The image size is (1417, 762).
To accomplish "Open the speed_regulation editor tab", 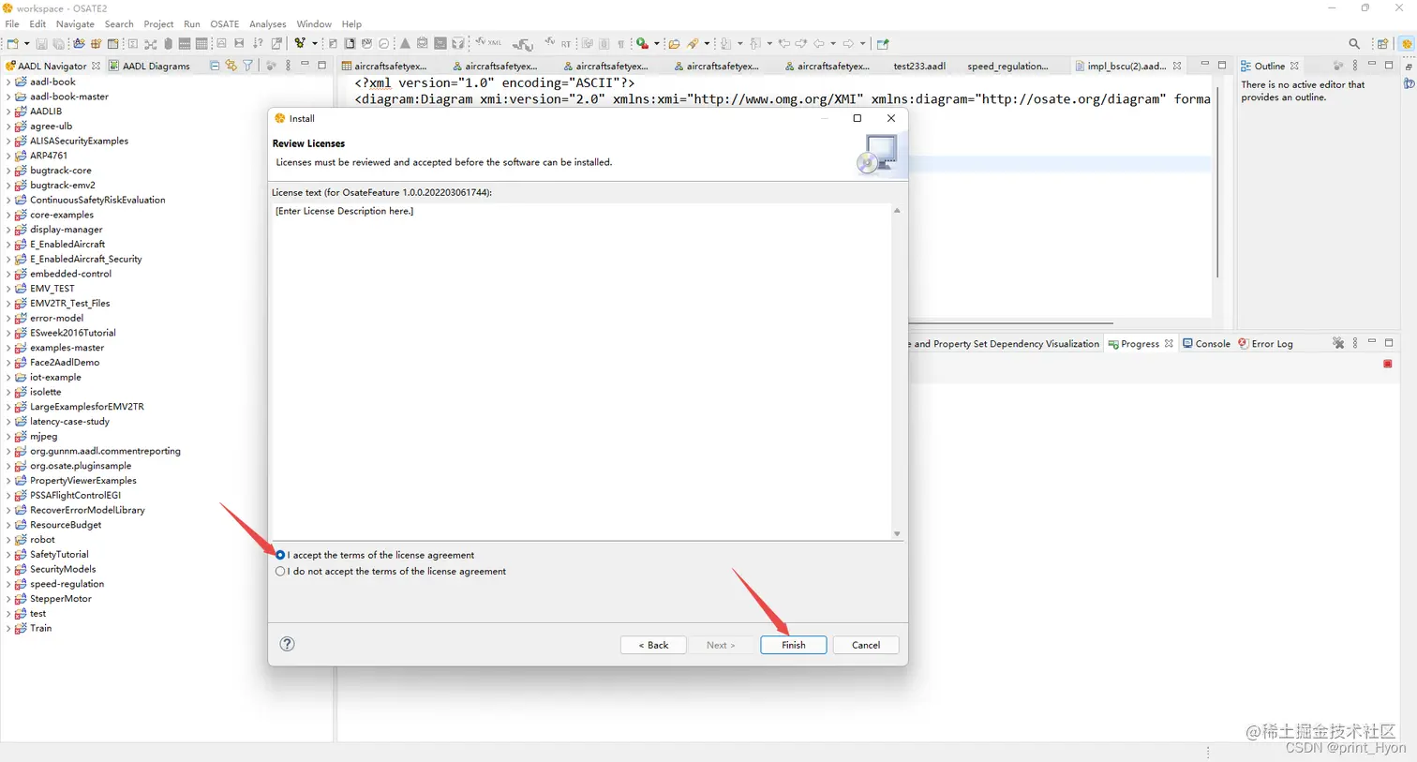I will [x=1007, y=66].
